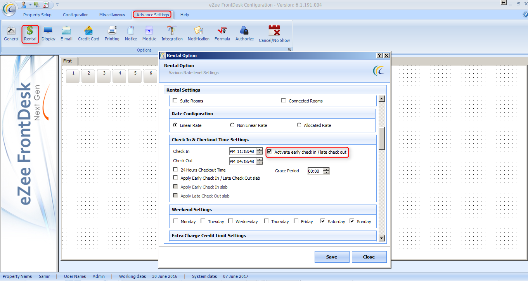Screen dimensions: 528x281
Task: Check Friday as weekend day
Action: click(x=296, y=221)
